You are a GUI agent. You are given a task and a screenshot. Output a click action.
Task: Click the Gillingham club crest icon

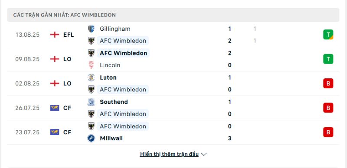91,29
